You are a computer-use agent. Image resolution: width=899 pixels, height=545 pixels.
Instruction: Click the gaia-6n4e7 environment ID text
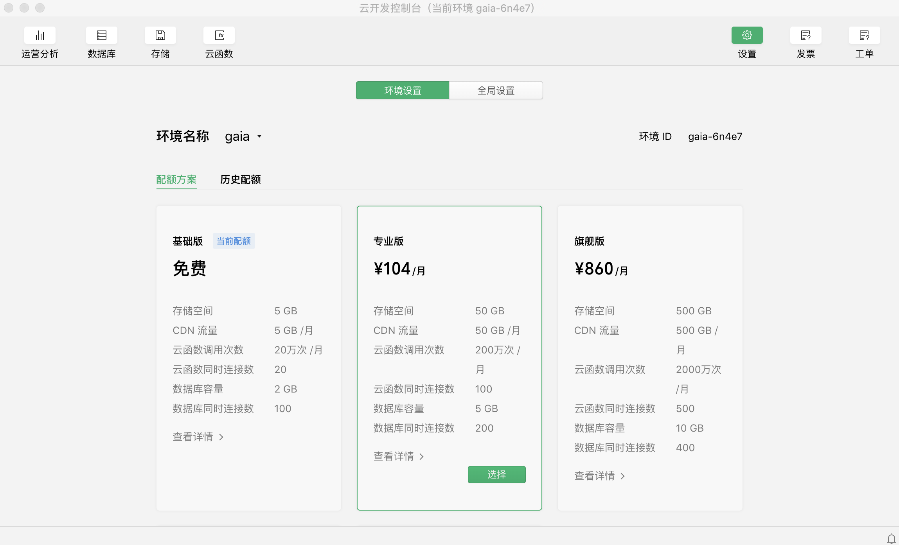715,136
